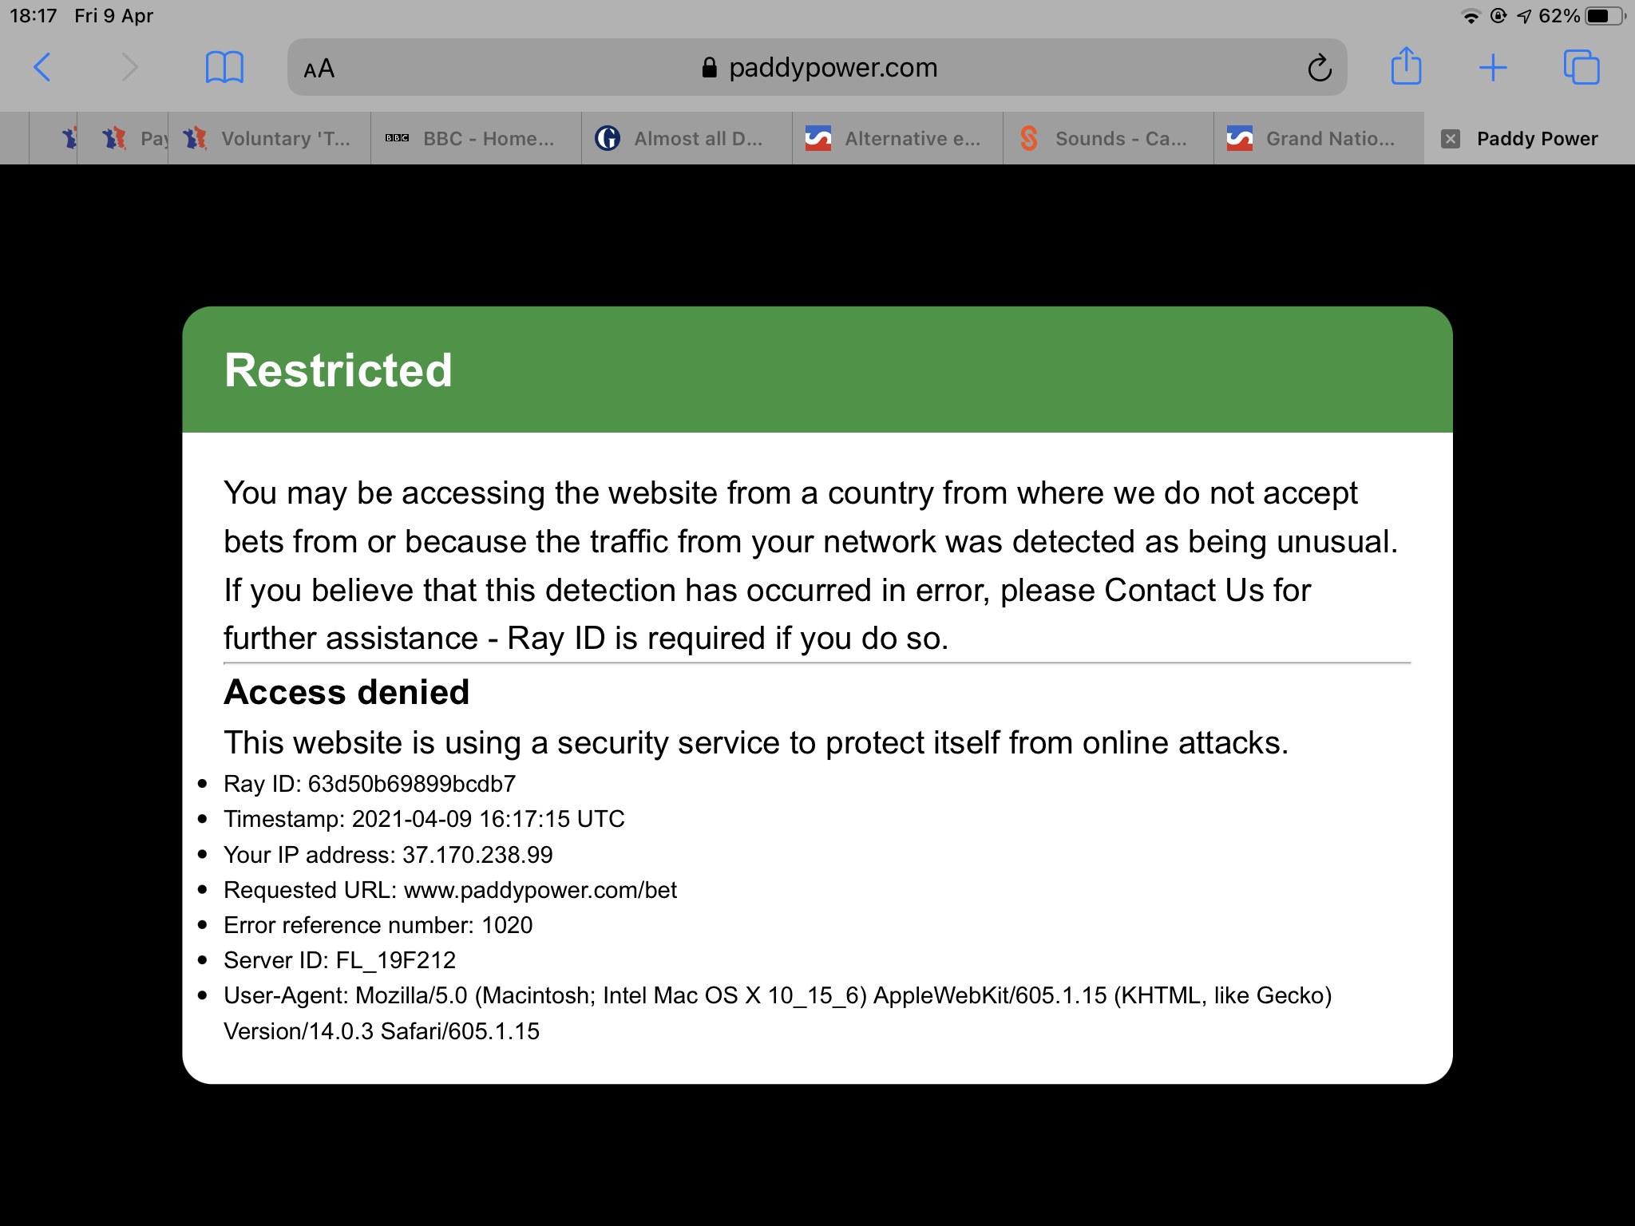Add a new tab with plus icon
Image resolution: width=1635 pixels, height=1226 pixels.
click(1493, 68)
